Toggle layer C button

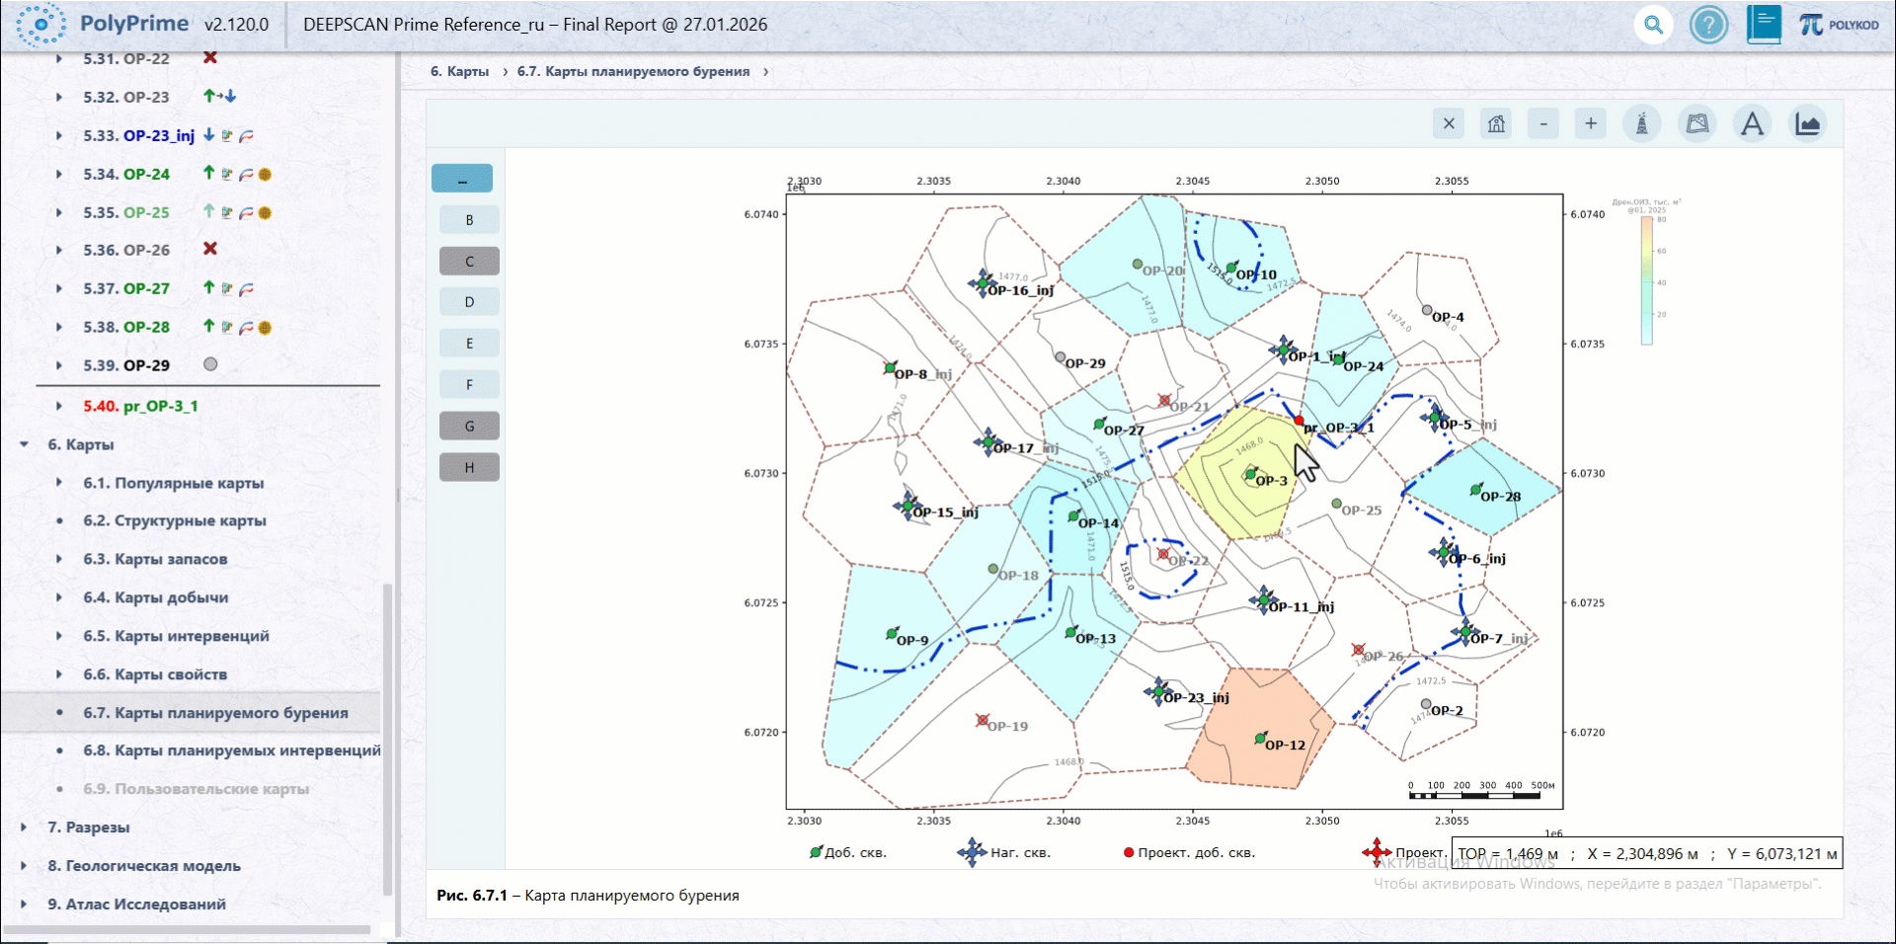tap(469, 261)
